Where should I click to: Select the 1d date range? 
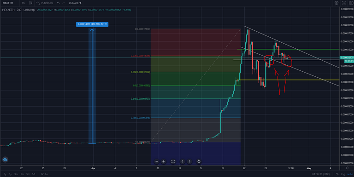[34, 174]
